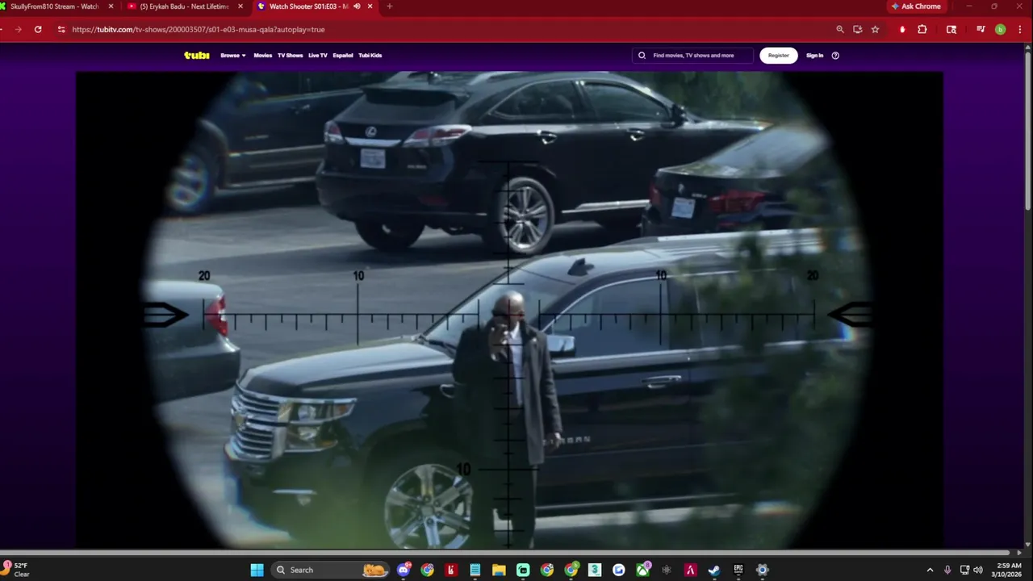
Task: Open site information icon left of URL
Action: click(x=61, y=29)
